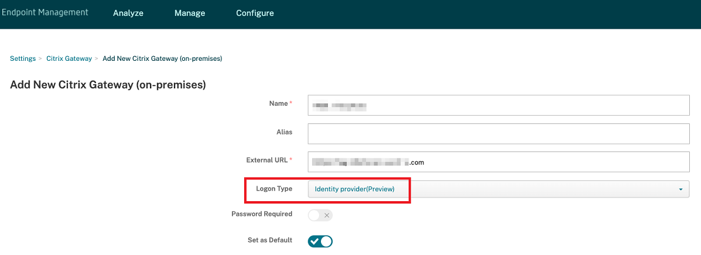Focus the Name input field

498,106
